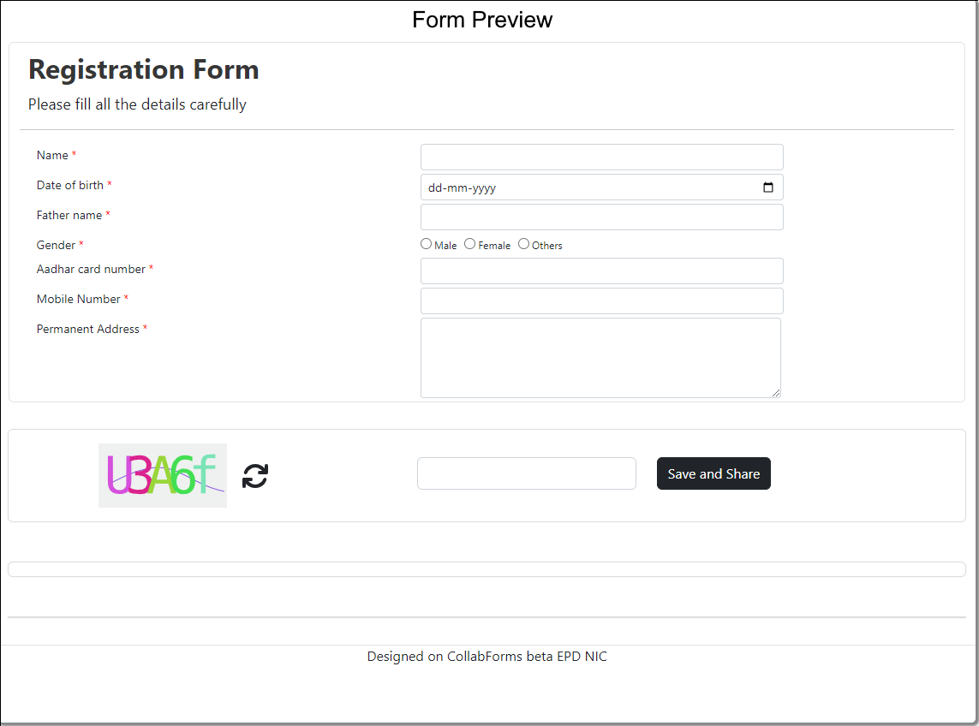Click the captcha answer text box
Image resolution: width=979 pixels, height=726 pixels.
pos(526,473)
